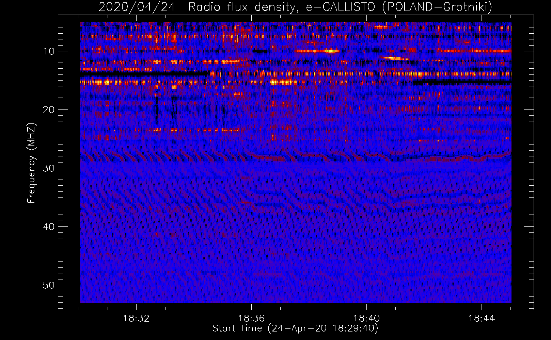This screenshot has height=340, width=551.
Task: Click the 'Frequency (MHZ)' axis label
Action: [31, 163]
